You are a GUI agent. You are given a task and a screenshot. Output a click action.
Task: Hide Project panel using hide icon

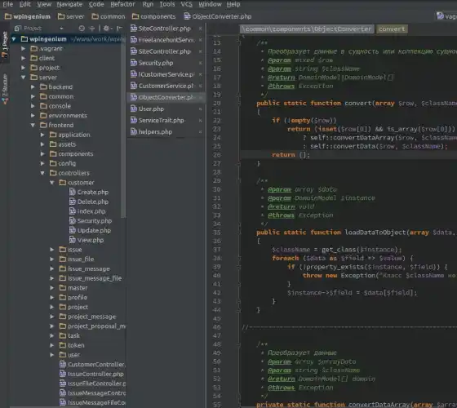[119, 29]
